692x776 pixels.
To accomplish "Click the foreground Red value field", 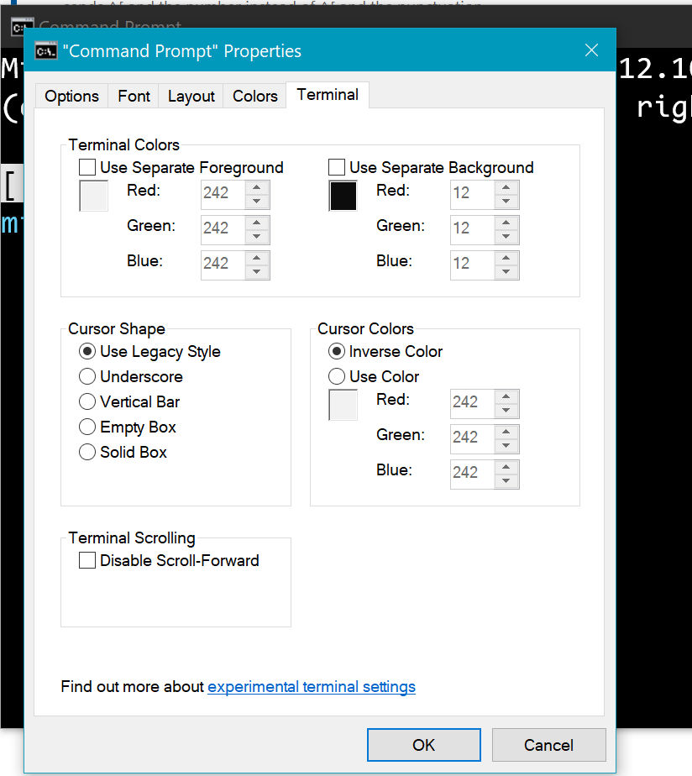I will click(x=223, y=195).
